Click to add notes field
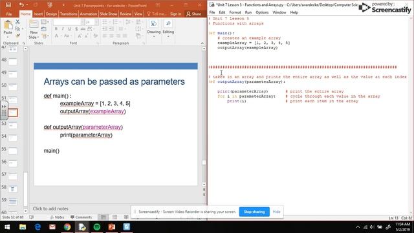This screenshot has width=414, height=233. pos(50,208)
